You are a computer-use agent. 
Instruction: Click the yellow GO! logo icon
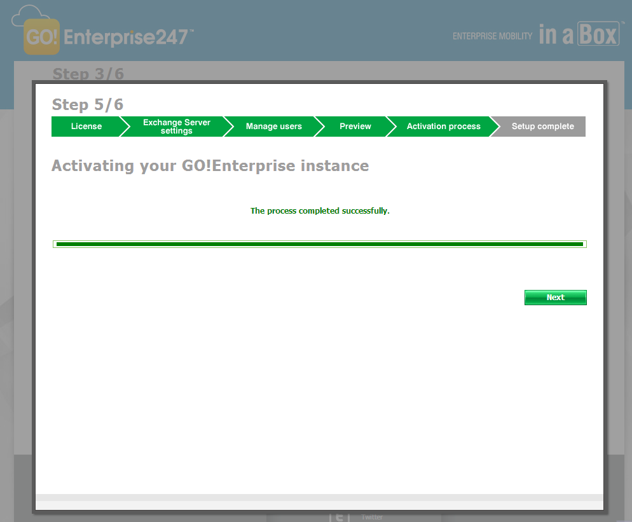tap(41, 38)
